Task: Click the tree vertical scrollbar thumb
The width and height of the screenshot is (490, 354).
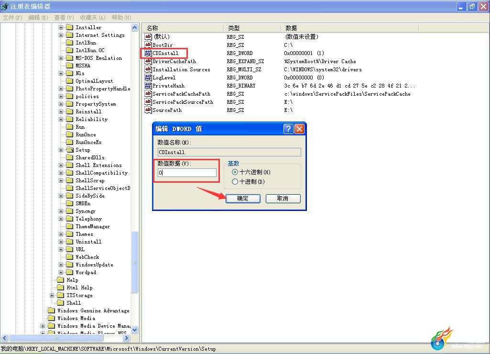Action: pyautogui.click(x=135, y=262)
